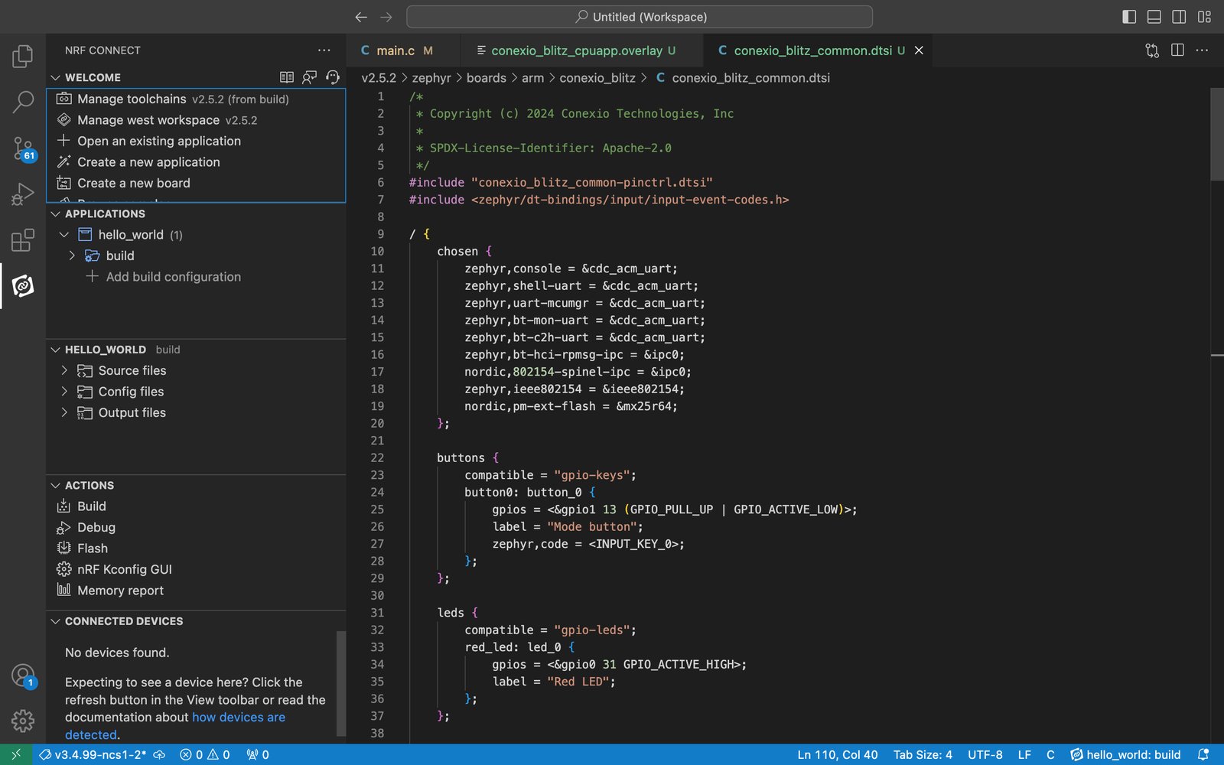Expand the Output files folder

pyautogui.click(x=64, y=412)
